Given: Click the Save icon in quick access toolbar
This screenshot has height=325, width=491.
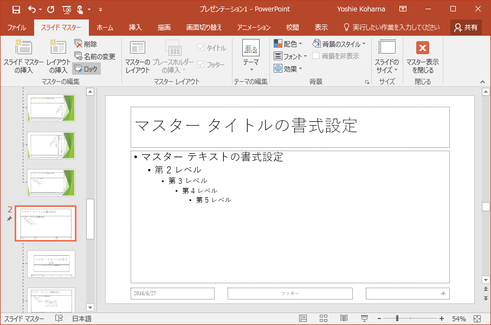Looking at the screenshot, I should coord(16,9).
